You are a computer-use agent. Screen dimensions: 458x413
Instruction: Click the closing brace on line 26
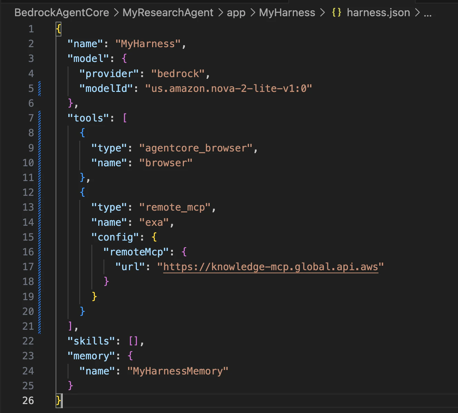59,401
